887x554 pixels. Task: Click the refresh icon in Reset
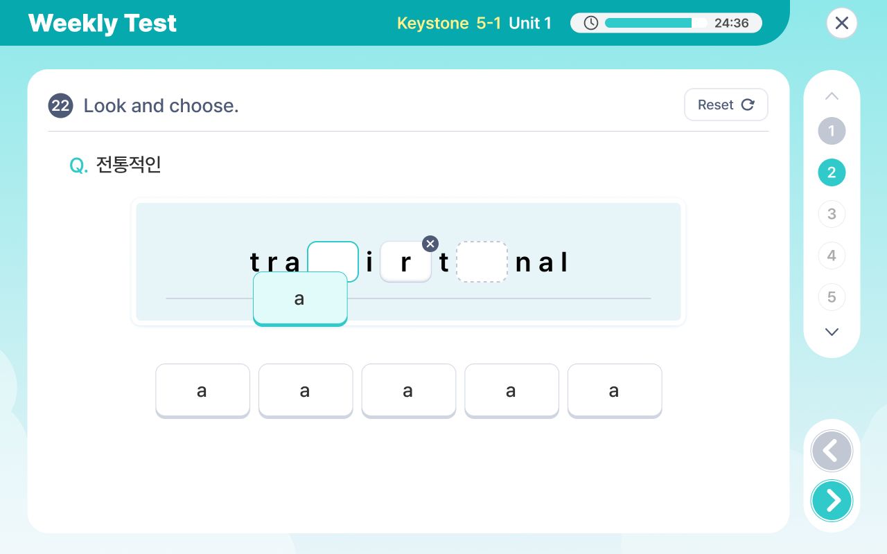[748, 105]
